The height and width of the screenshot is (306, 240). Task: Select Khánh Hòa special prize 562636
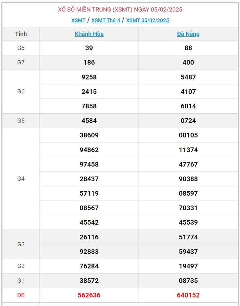[89, 295]
